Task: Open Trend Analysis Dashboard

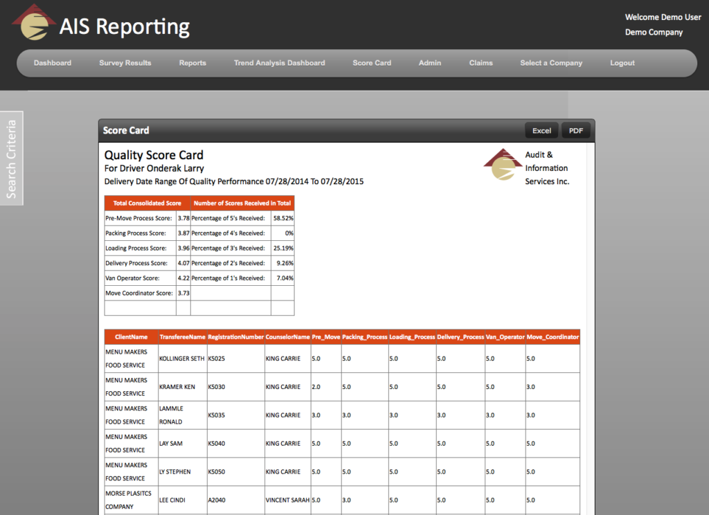Action: (280, 63)
